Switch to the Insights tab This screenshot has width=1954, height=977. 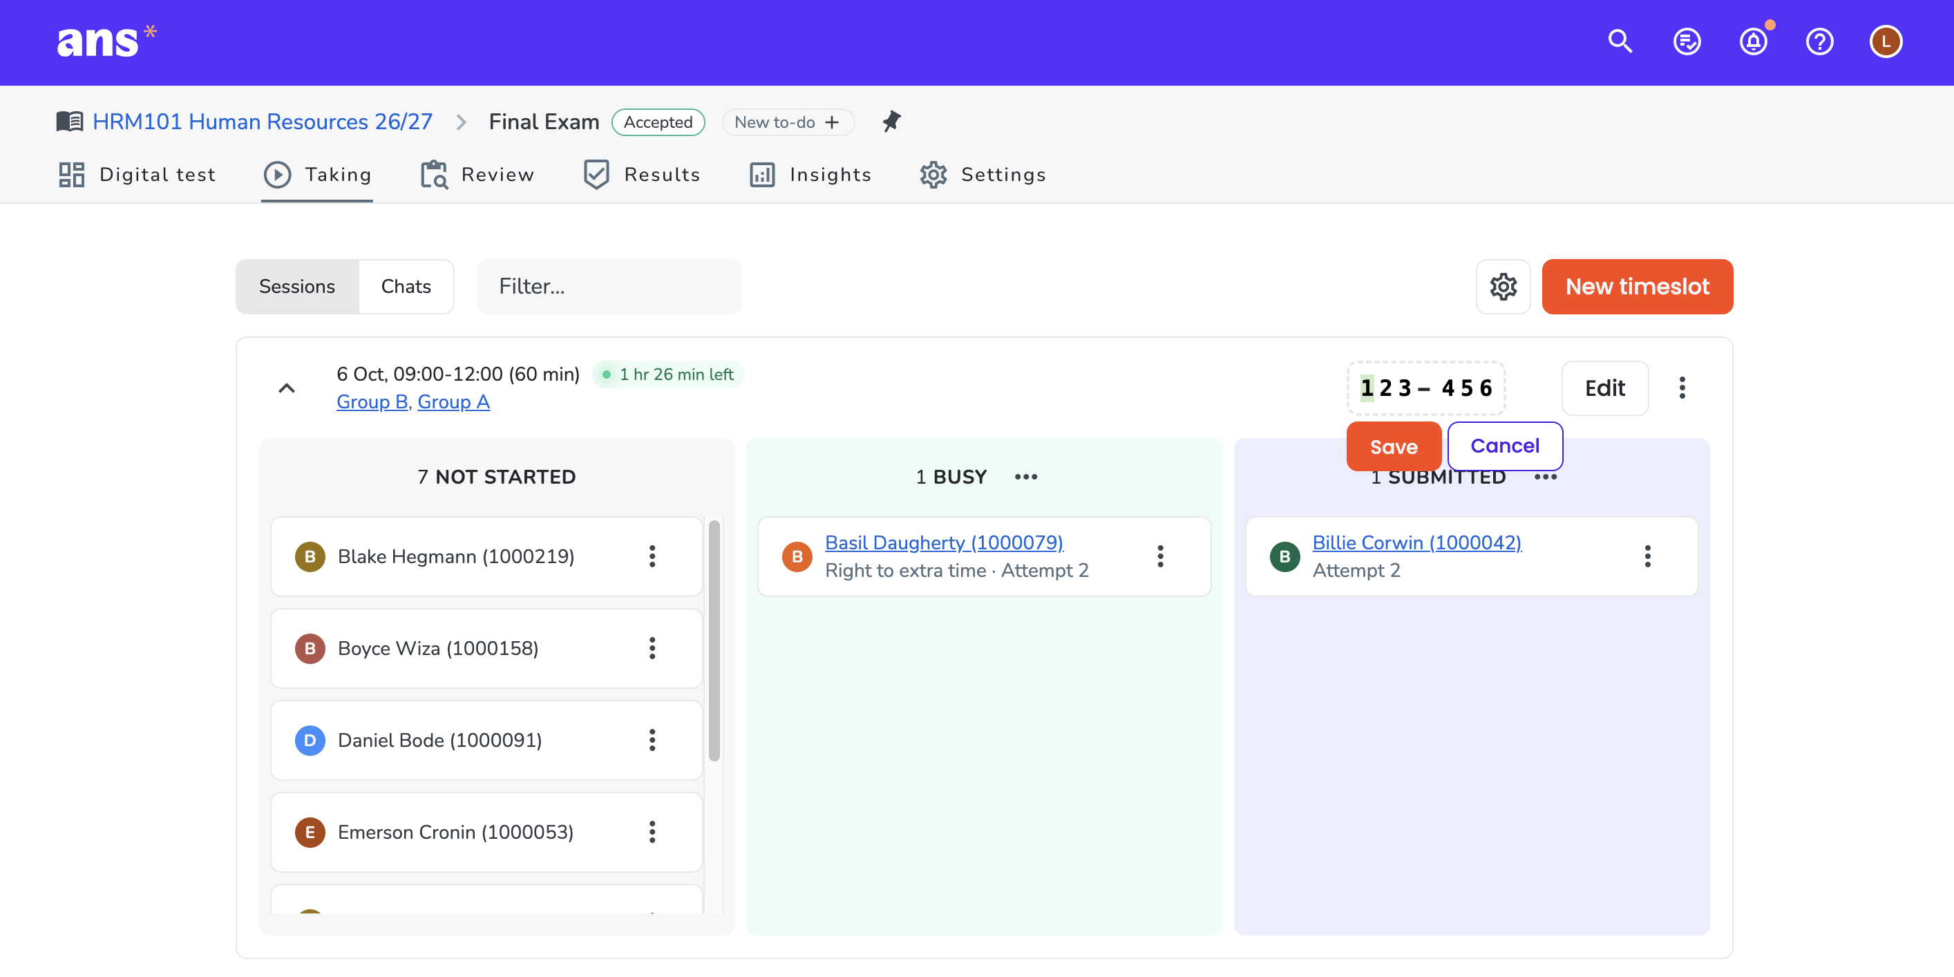[x=810, y=174]
